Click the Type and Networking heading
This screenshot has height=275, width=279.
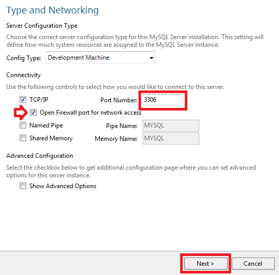53,10
